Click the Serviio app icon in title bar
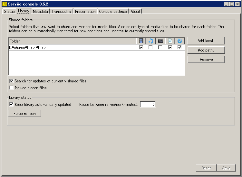 click(5, 4)
